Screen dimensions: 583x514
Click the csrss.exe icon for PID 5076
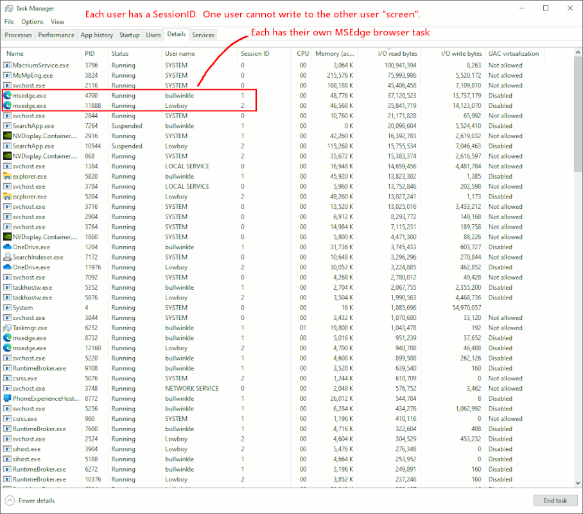(7, 378)
